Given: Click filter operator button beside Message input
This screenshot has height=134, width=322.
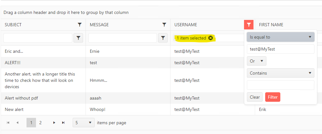Looking at the screenshot, I should click(x=163, y=38).
